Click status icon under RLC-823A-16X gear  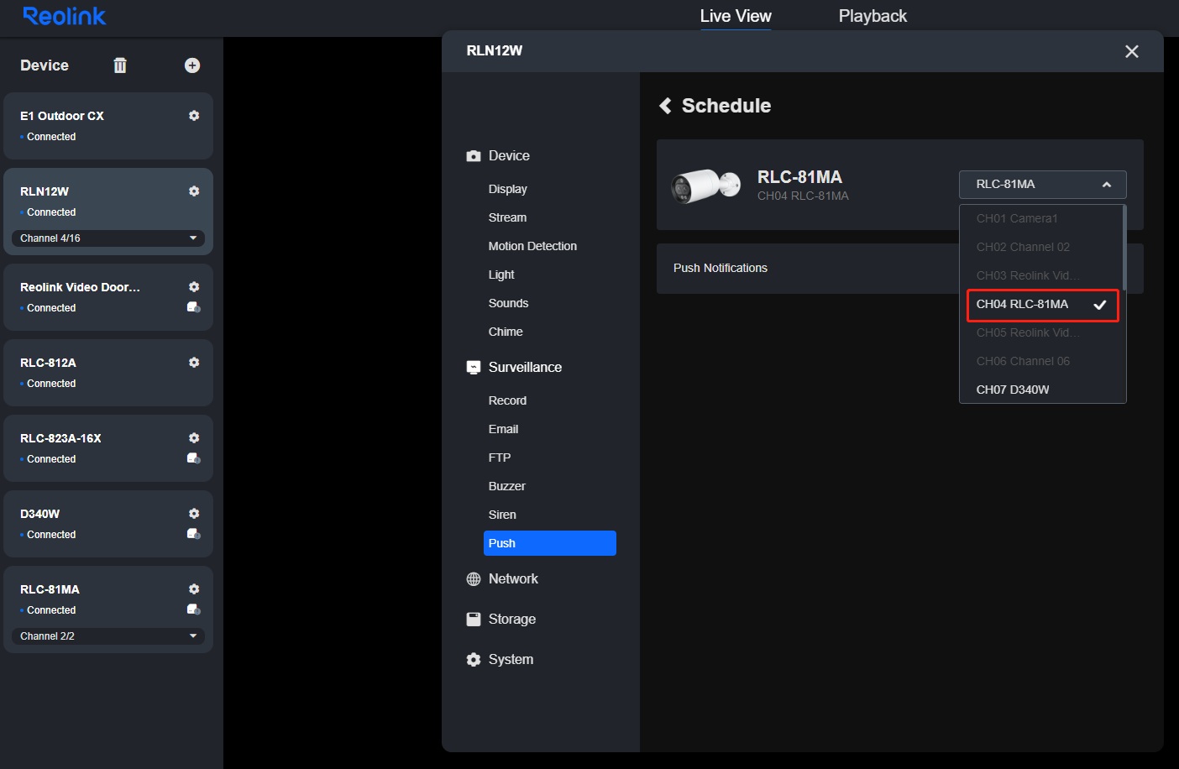[193, 458]
